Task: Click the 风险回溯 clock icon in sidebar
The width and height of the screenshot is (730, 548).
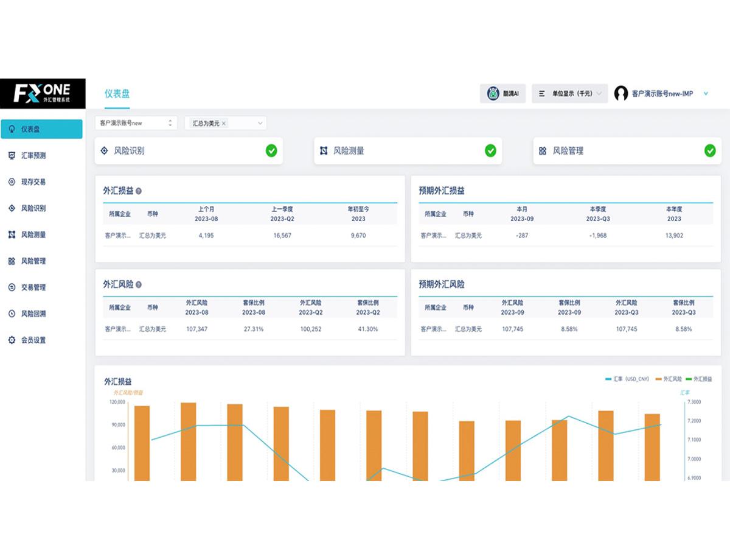Action: click(x=12, y=314)
